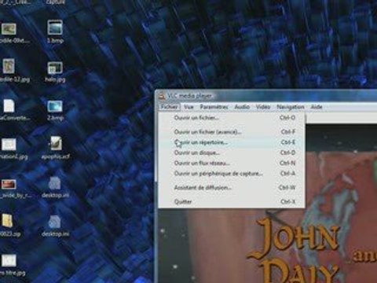Image resolution: width=377 pixels, height=283 pixels.
Task: Select the upper desktop.ini icon
Action: click(x=55, y=186)
